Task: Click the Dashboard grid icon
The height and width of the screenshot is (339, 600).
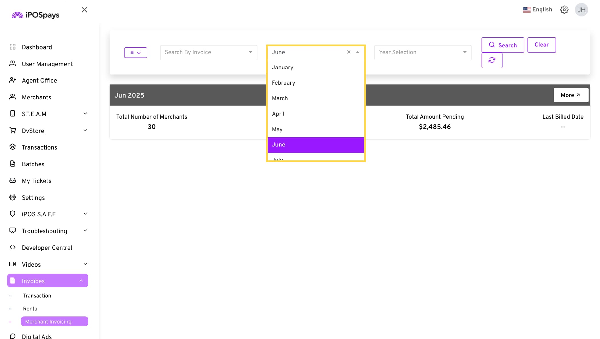Action: 13,47
